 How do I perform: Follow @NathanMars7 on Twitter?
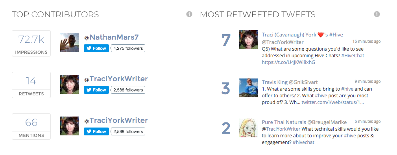[96, 49]
